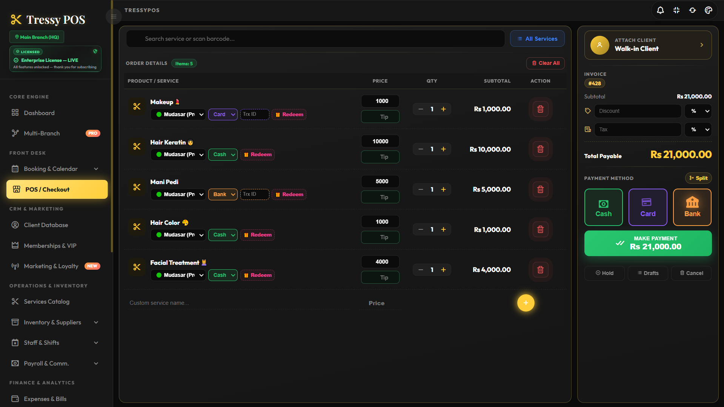Click Clear All button
This screenshot has height=407, width=724.
coord(545,63)
